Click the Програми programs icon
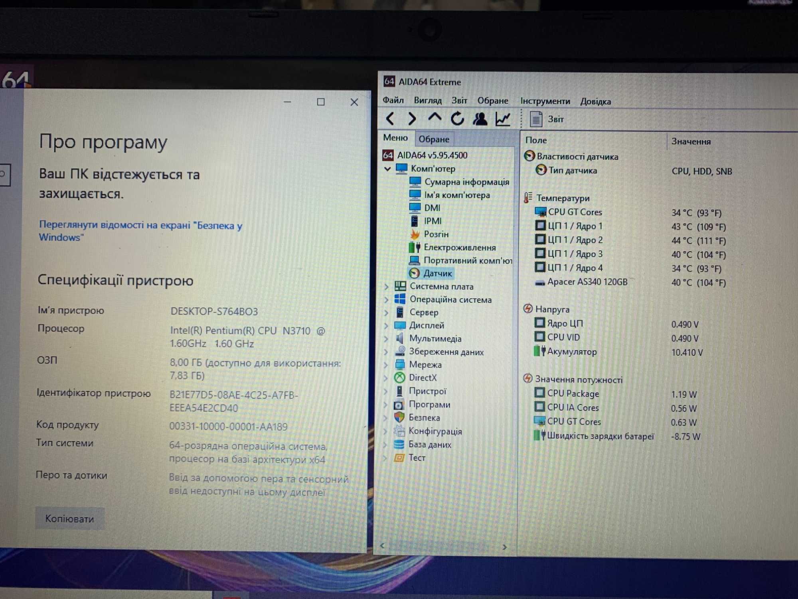The image size is (798, 599). point(399,405)
